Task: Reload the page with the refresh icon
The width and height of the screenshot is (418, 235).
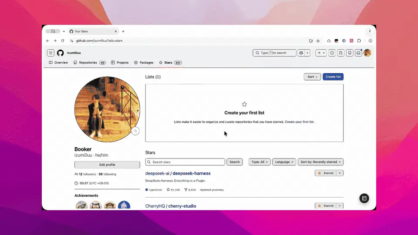Action: coord(63,41)
